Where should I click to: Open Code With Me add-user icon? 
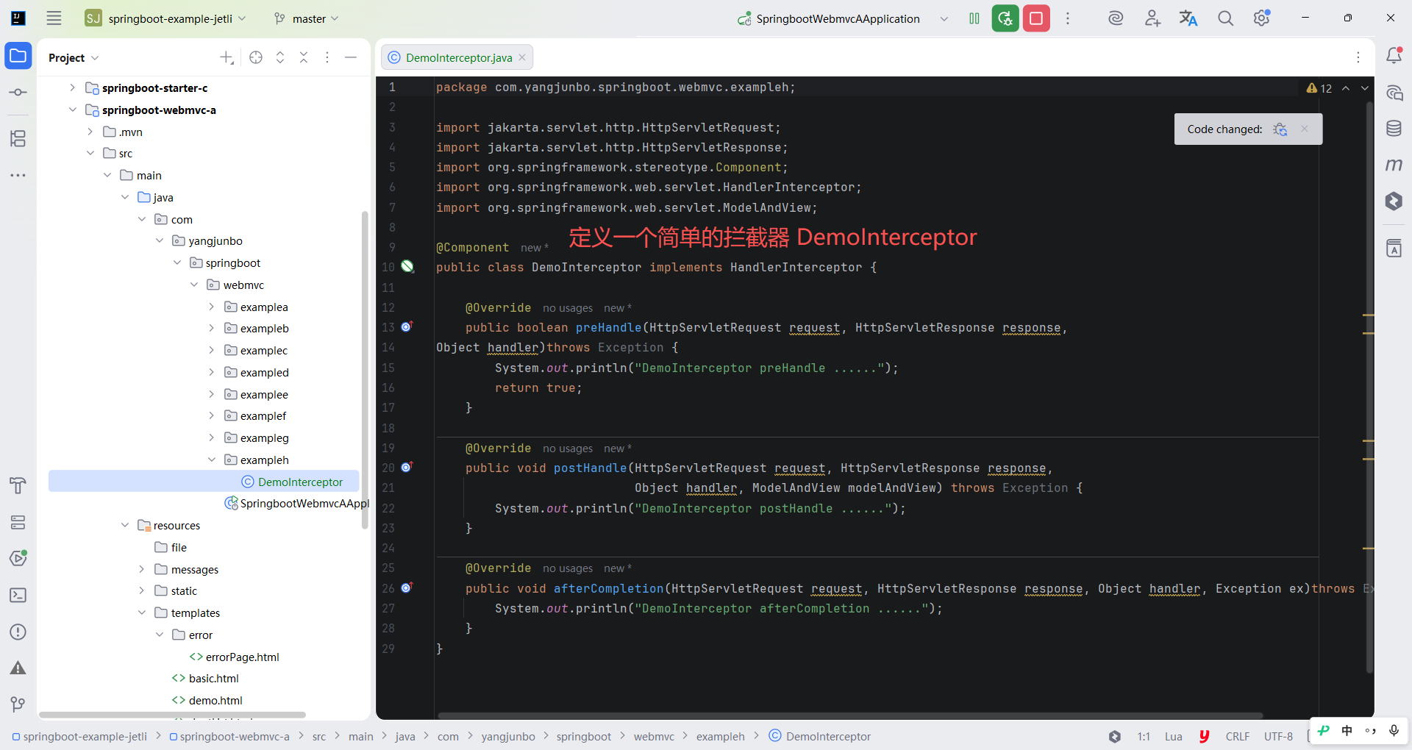point(1152,18)
